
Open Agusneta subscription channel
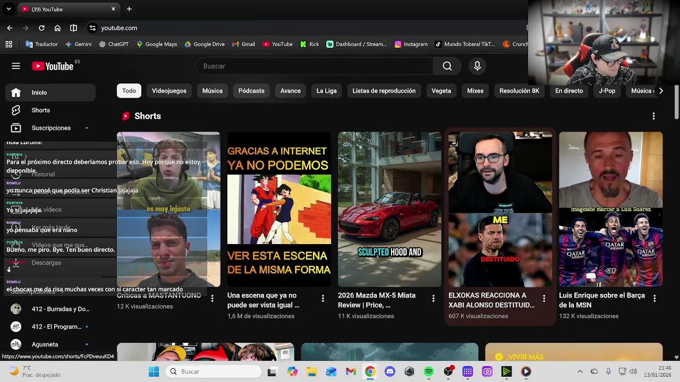click(50, 344)
